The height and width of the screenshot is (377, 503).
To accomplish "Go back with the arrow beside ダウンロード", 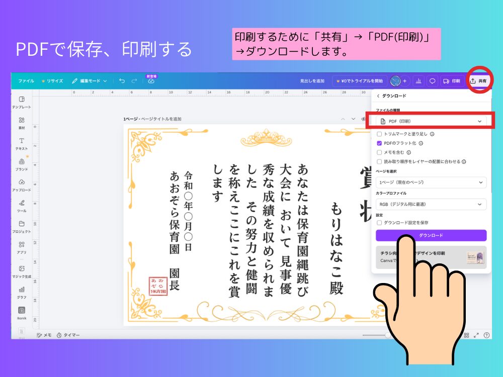I will click(378, 96).
